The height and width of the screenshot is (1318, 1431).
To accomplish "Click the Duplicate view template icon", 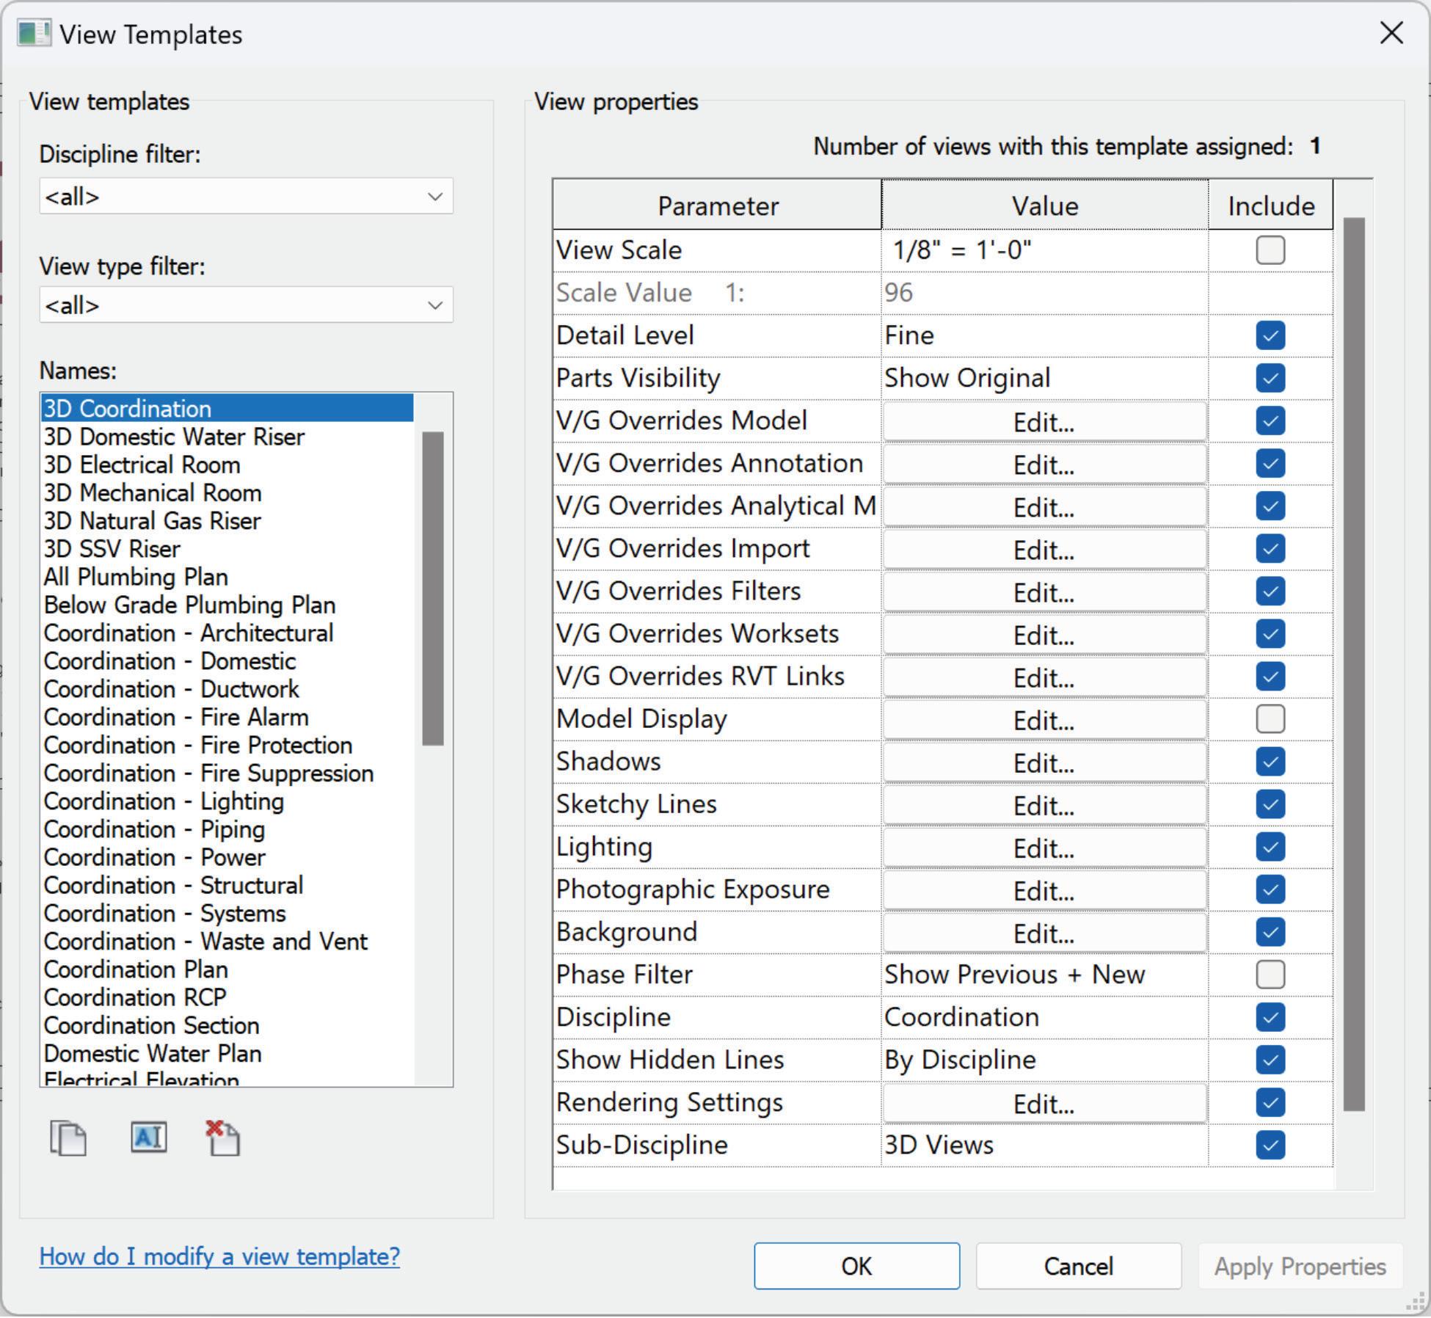I will (68, 1140).
